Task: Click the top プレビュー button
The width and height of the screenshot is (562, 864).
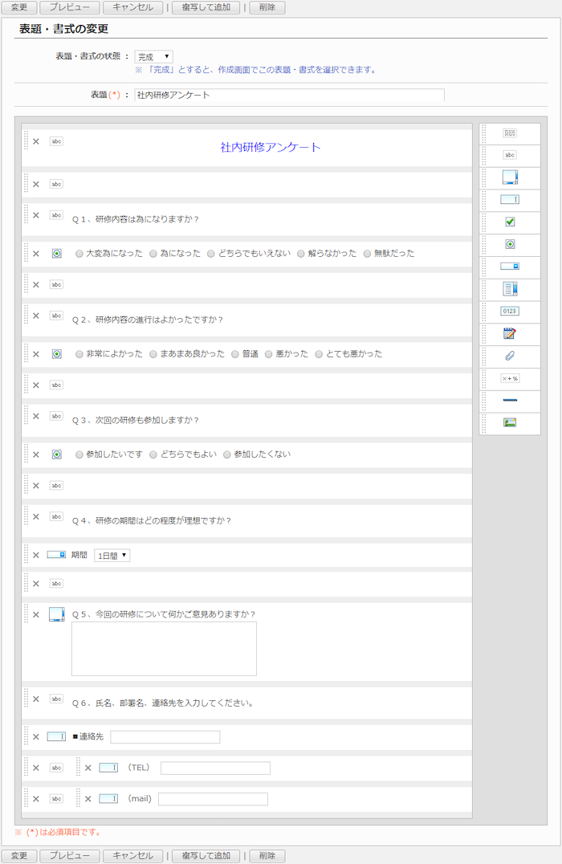Action: 70,7
